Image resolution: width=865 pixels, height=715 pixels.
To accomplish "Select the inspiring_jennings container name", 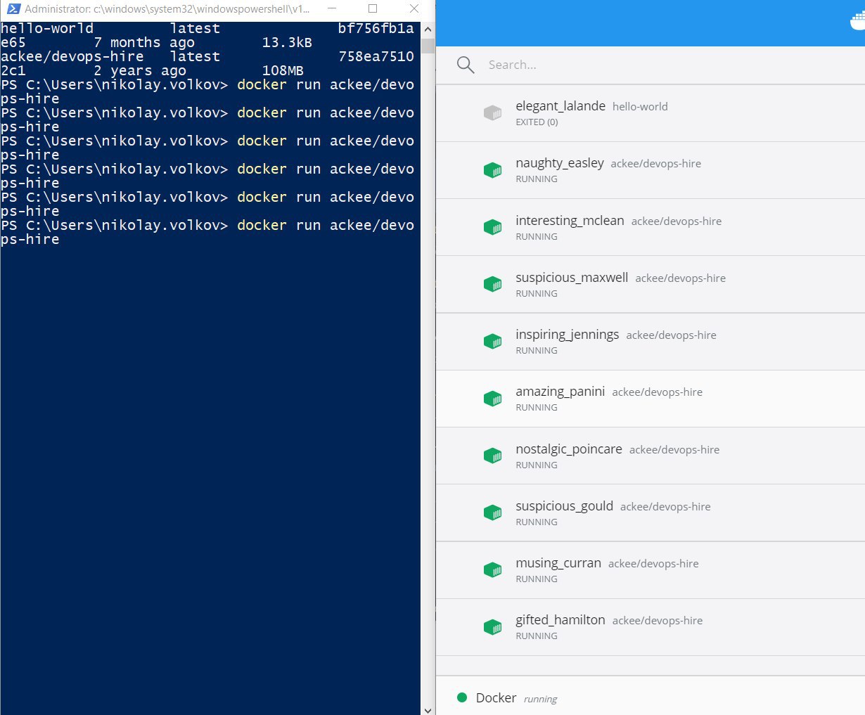I will pyautogui.click(x=568, y=335).
